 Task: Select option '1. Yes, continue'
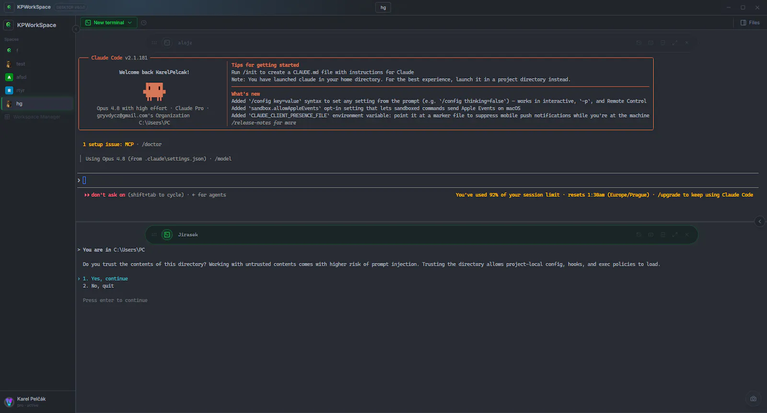(x=105, y=279)
